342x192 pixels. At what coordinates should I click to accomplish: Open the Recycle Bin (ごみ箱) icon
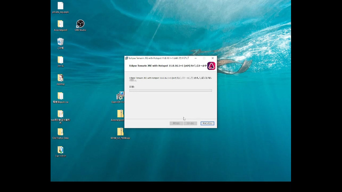(61, 42)
